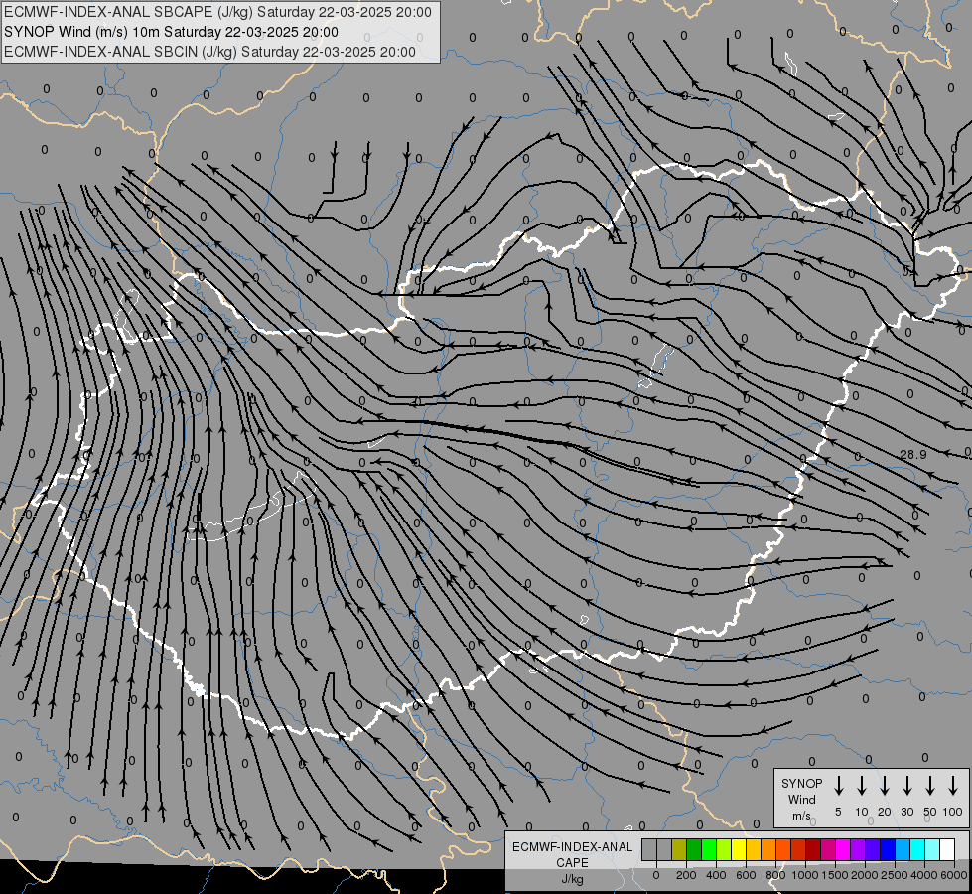The height and width of the screenshot is (894, 972).
Task: Click the 2500 tick label on CAPE scale
Action: [895, 875]
